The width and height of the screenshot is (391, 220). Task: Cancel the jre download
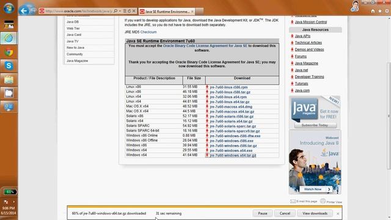click(x=285, y=213)
